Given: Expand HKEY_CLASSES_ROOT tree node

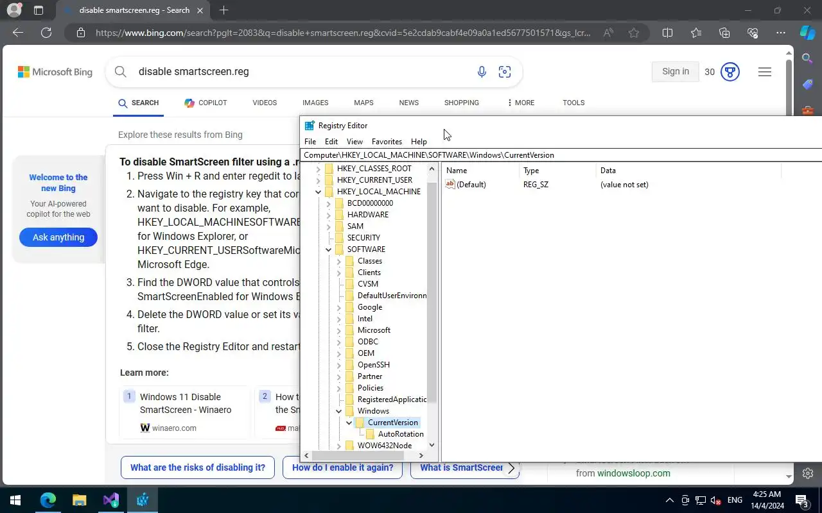Looking at the screenshot, I should pos(319,169).
